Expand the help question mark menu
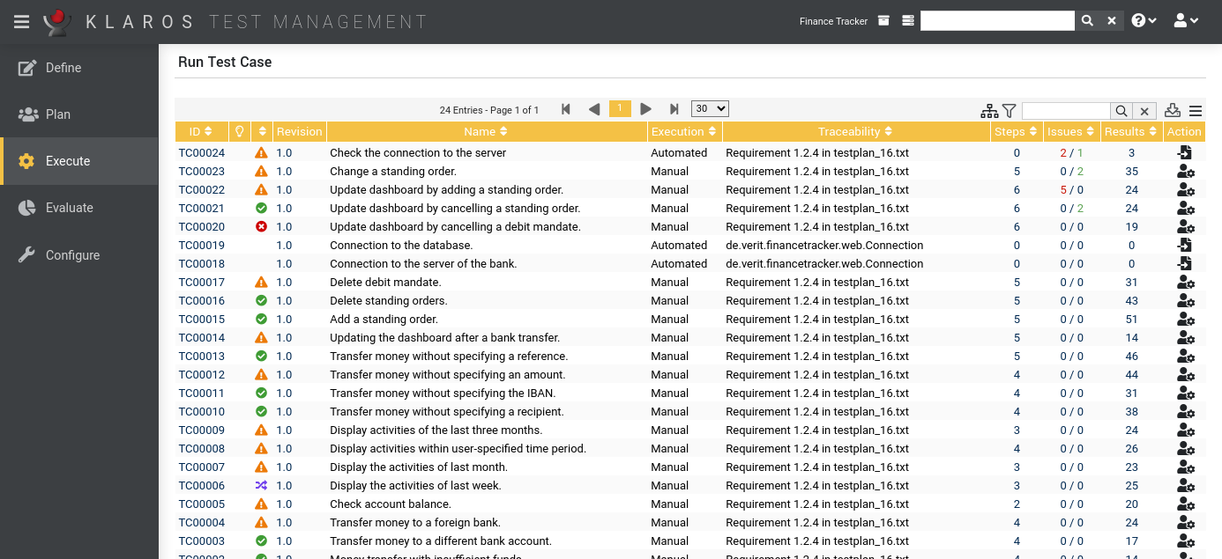 click(x=1144, y=21)
